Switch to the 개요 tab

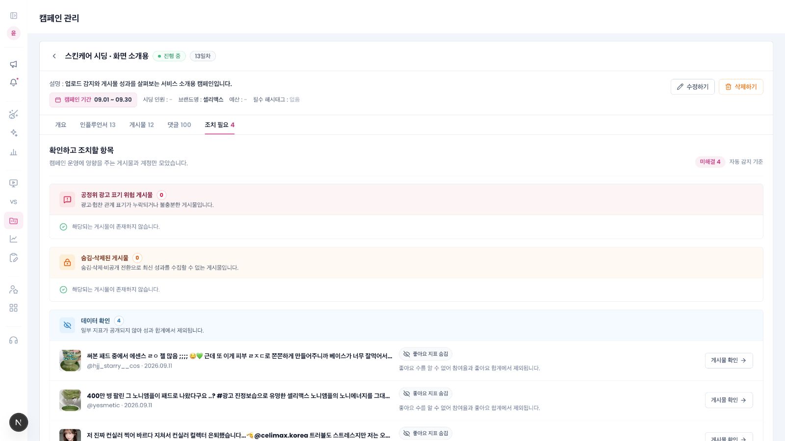(61, 125)
